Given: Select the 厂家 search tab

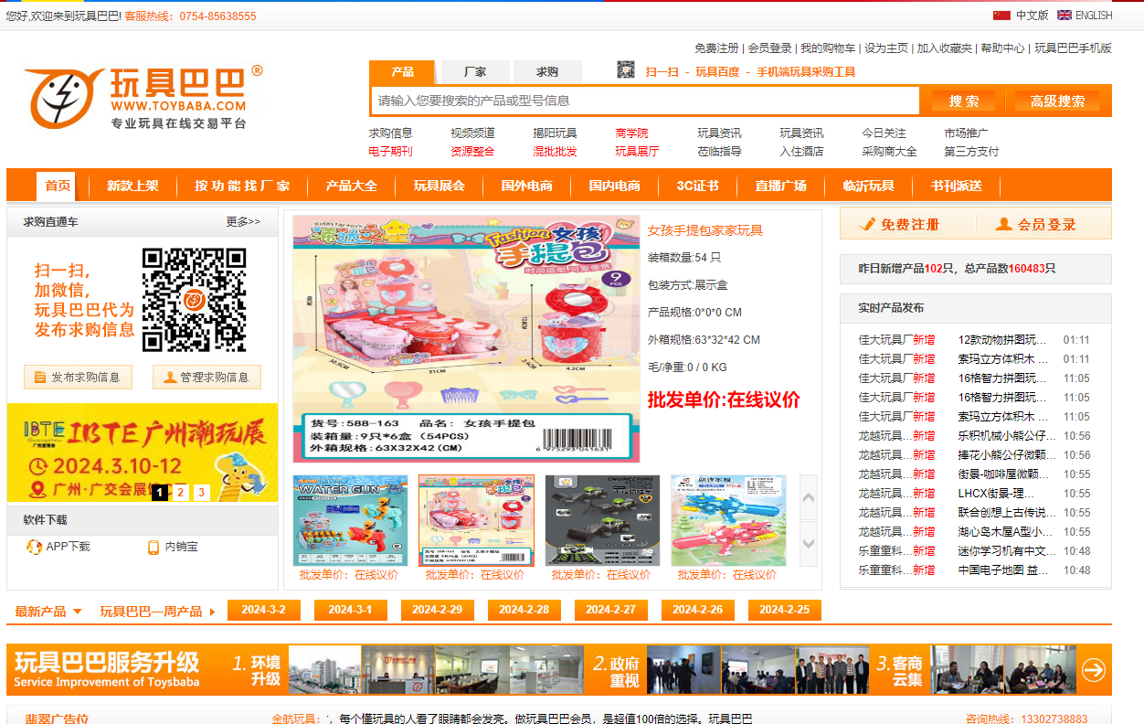Looking at the screenshot, I should coord(475,72).
